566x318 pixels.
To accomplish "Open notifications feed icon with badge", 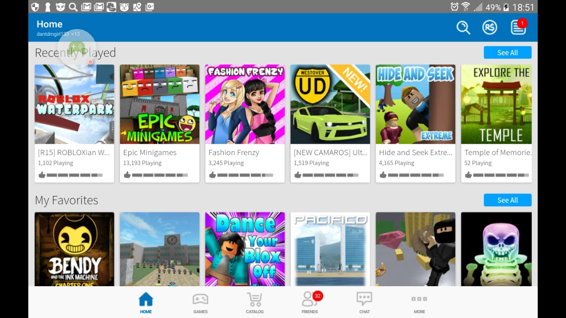I will pos(519,26).
